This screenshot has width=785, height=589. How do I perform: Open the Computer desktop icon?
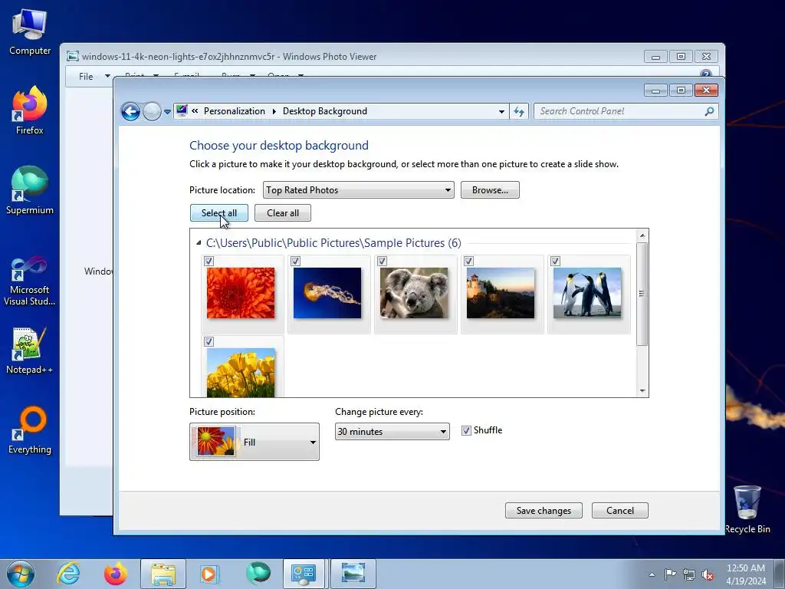point(30,32)
